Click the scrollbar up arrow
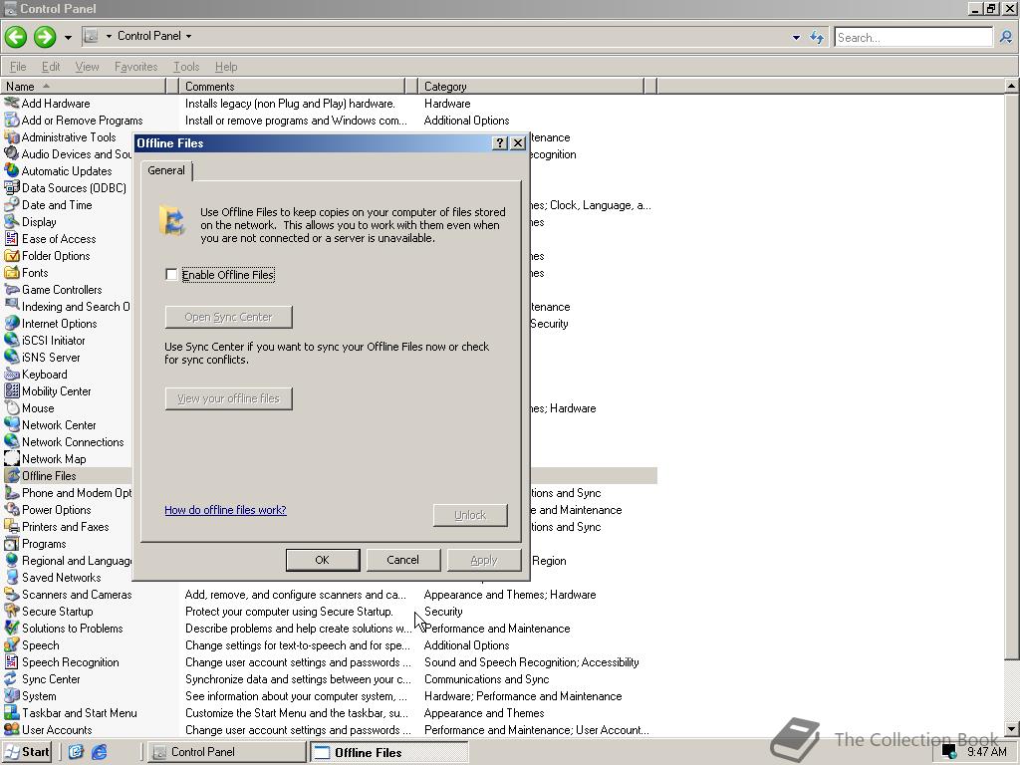 1012,86
